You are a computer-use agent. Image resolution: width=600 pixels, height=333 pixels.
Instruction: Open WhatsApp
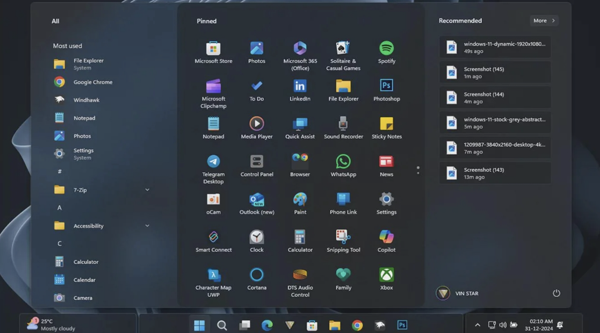(x=343, y=166)
